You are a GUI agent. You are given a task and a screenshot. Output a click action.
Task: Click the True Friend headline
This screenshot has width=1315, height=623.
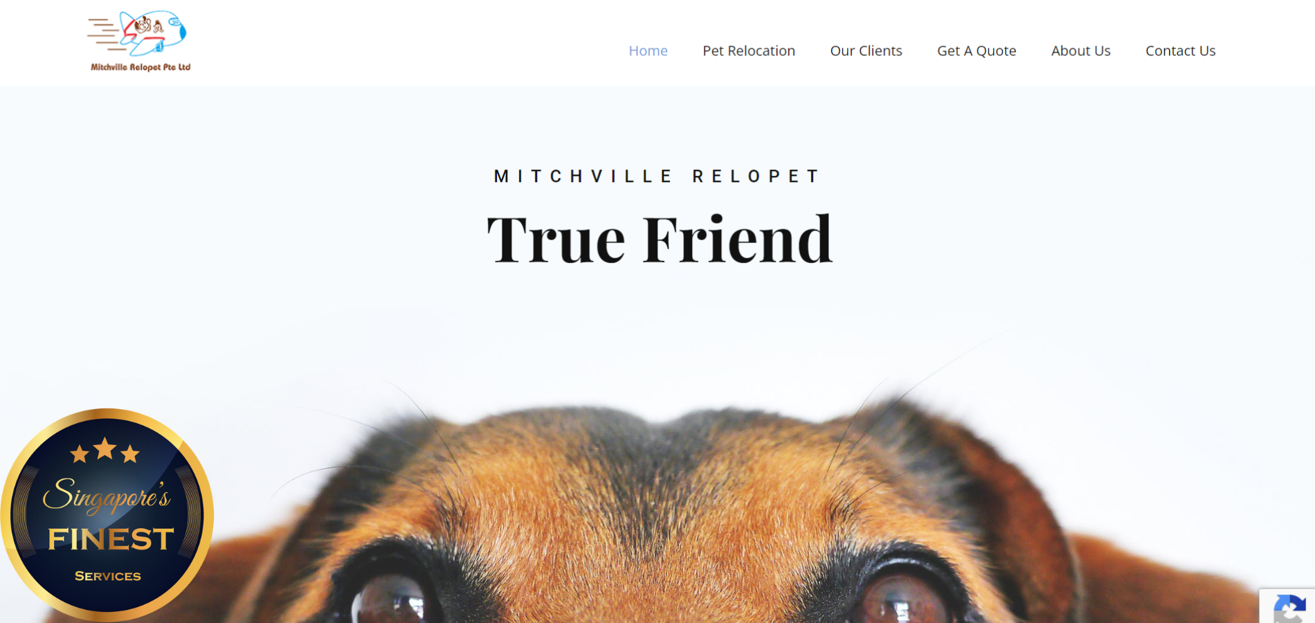[x=659, y=240]
